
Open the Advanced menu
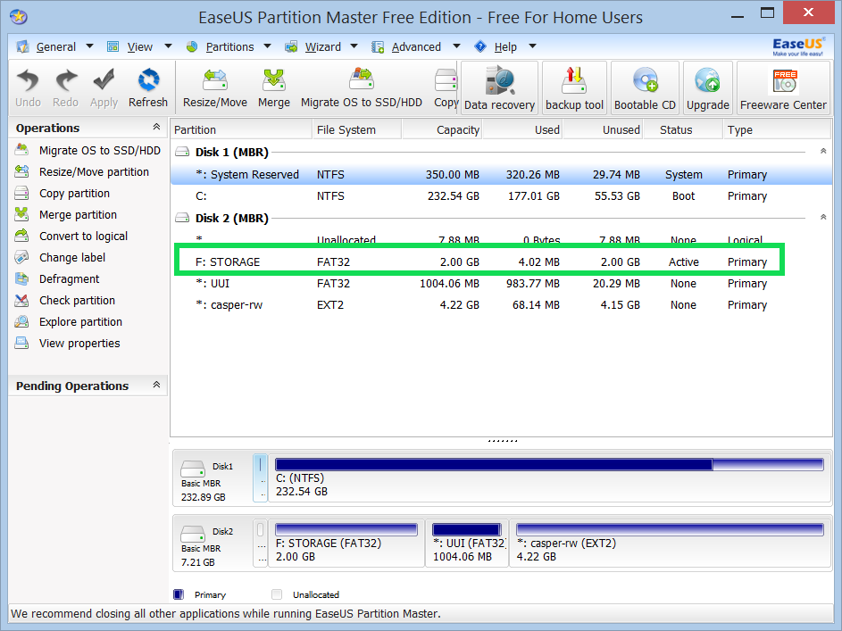tap(416, 47)
